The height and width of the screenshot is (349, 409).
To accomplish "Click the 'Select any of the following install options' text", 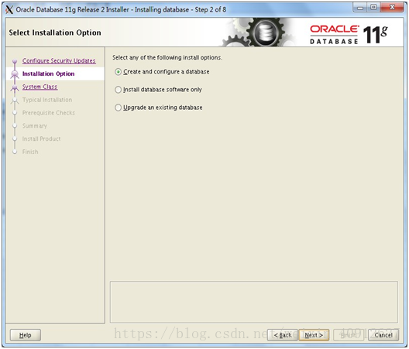I will (x=167, y=57).
